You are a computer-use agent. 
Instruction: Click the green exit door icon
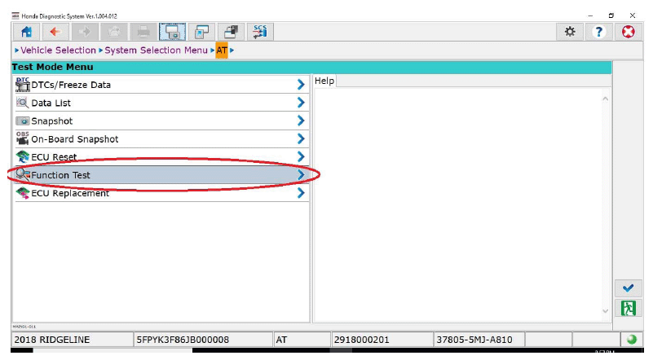628,309
